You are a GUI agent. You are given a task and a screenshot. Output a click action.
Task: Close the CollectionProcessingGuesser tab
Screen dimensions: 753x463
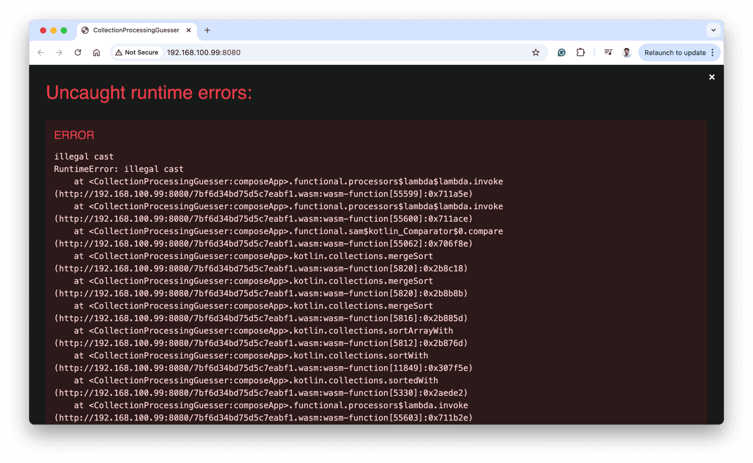point(189,30)
